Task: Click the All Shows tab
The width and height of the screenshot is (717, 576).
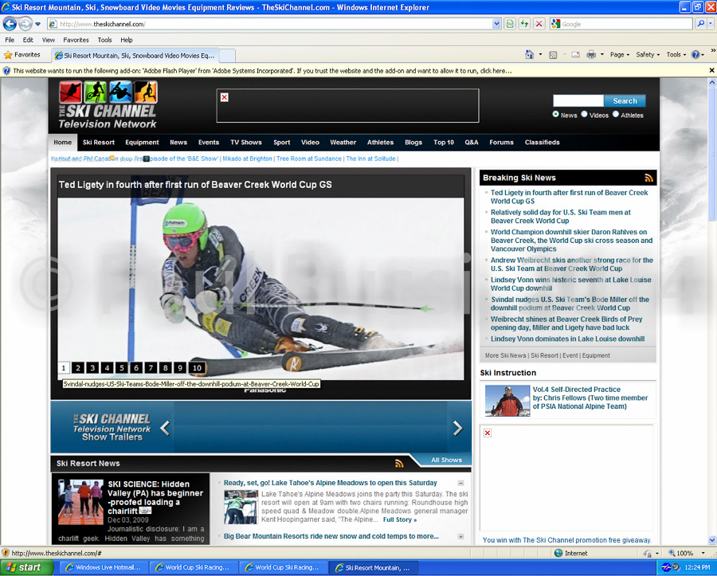Action: [446, 460]
